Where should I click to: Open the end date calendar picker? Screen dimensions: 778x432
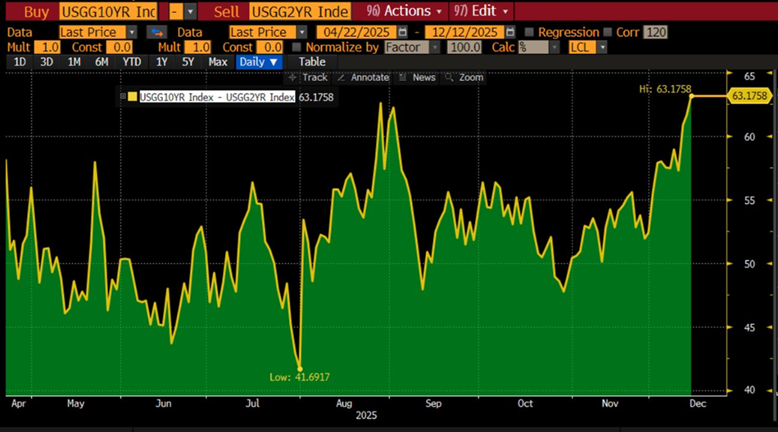pos(510,32)
